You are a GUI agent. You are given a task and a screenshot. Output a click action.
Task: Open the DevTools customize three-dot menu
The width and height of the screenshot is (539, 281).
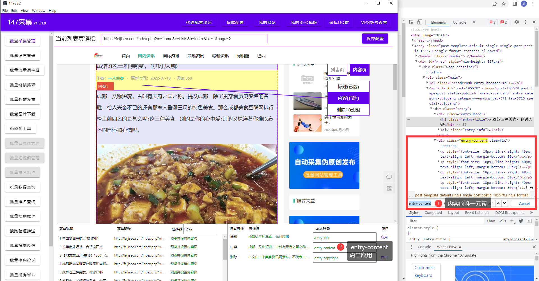pos(526,22)
